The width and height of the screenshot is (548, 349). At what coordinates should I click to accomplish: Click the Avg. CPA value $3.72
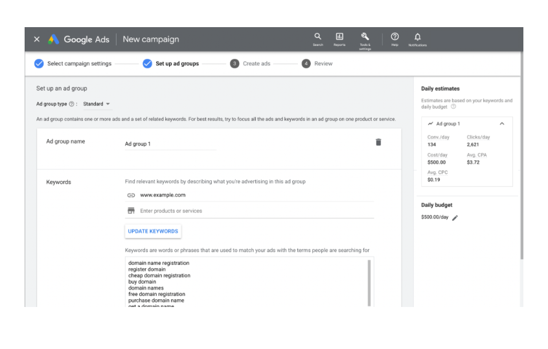(x=474, y=162)
